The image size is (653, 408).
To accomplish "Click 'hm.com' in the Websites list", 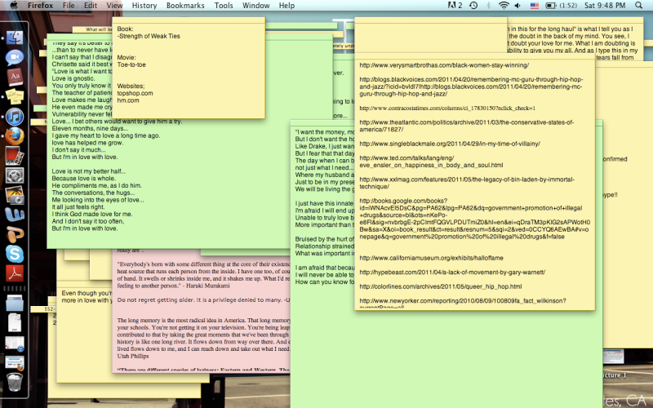I will tap(128, 100).
